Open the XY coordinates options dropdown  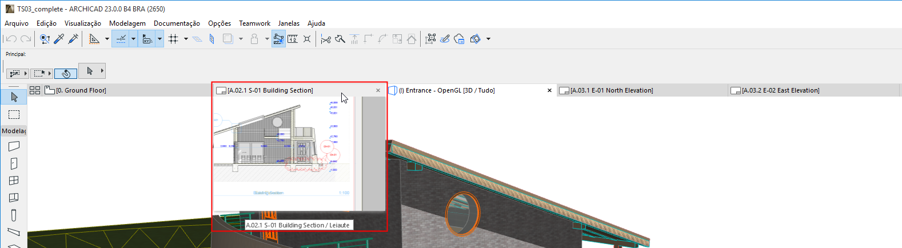159,39
